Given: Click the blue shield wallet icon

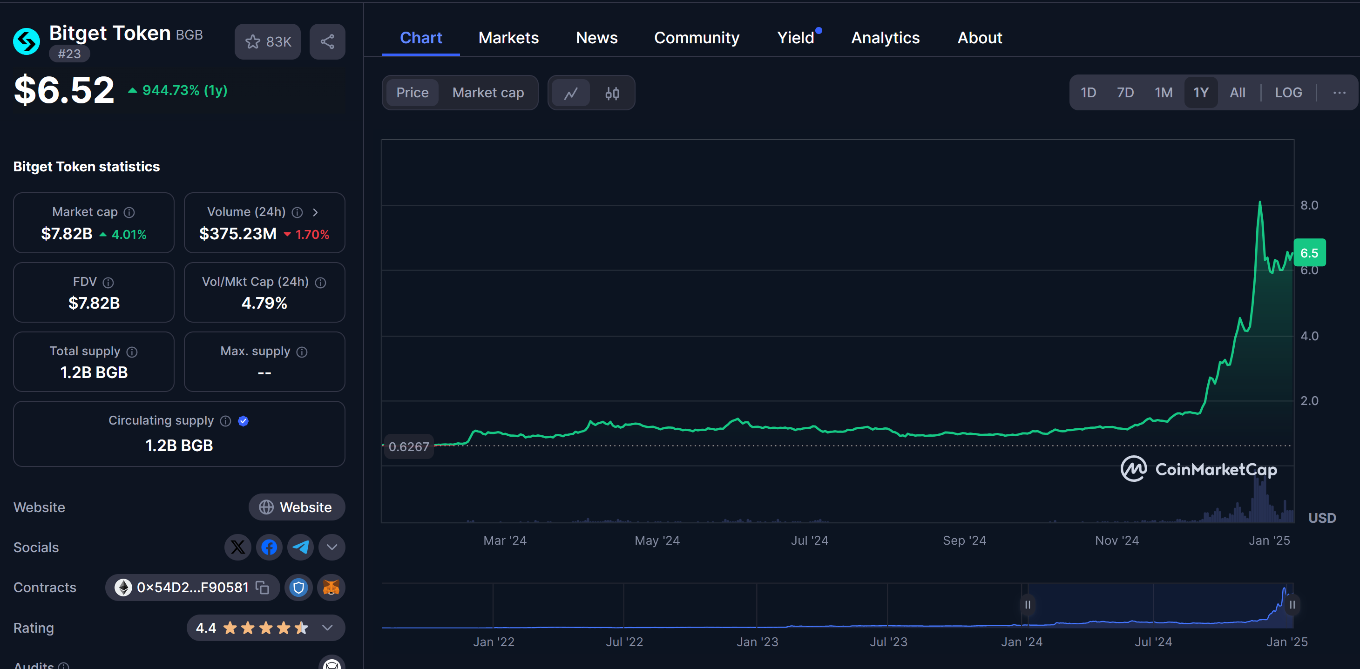Looking at the screenshot, I should point(299,587).
